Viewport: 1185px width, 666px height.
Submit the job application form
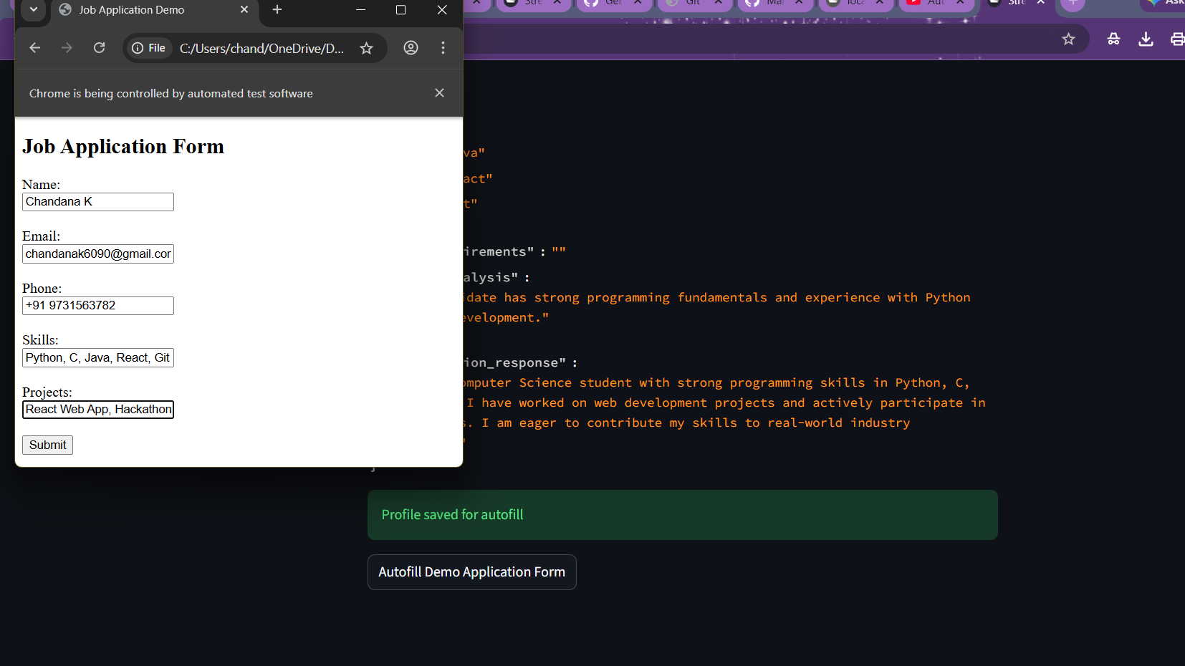pyautogui.click(x=47, y=445)
